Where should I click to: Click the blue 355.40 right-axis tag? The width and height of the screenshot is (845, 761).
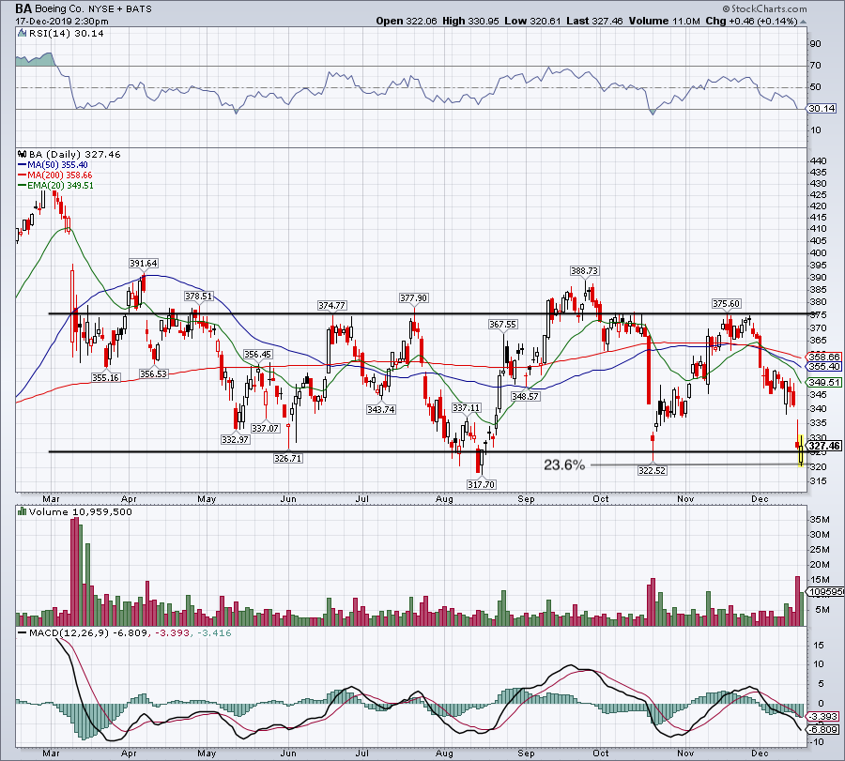pos(824,366)
